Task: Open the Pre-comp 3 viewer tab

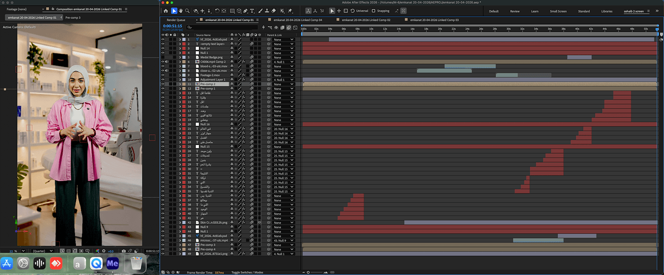Action: (73, 18)
